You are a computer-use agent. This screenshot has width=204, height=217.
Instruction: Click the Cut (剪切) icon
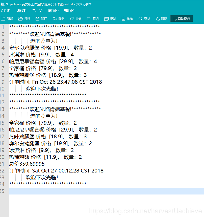click(x=89, y=18)
